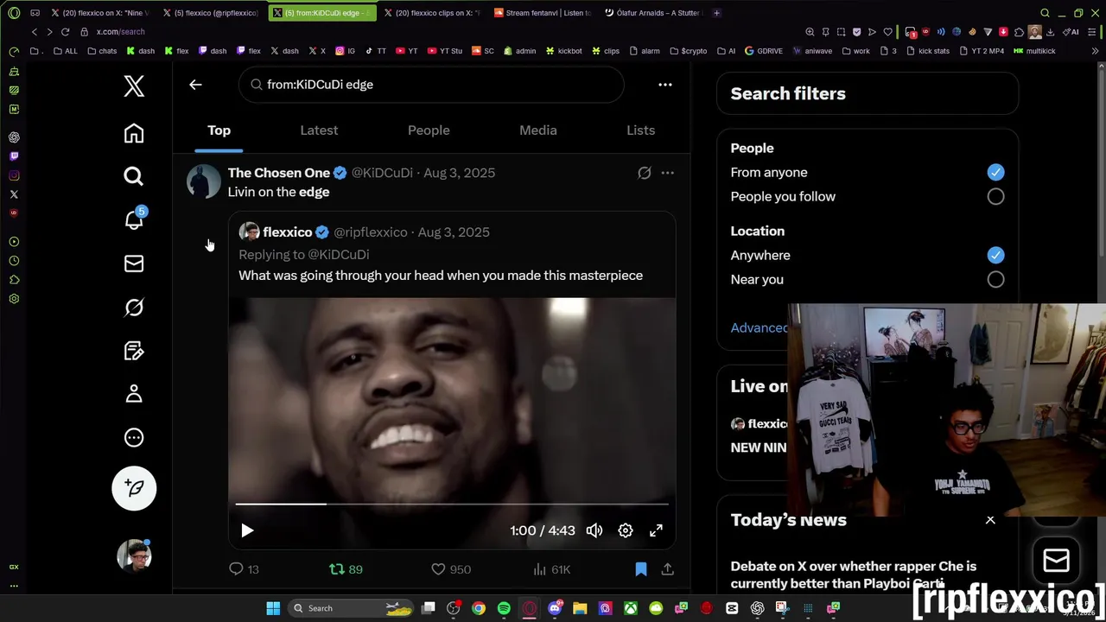Seek on the video progress bar
This screenshot has height=622, width=1106.
(452, 504)
